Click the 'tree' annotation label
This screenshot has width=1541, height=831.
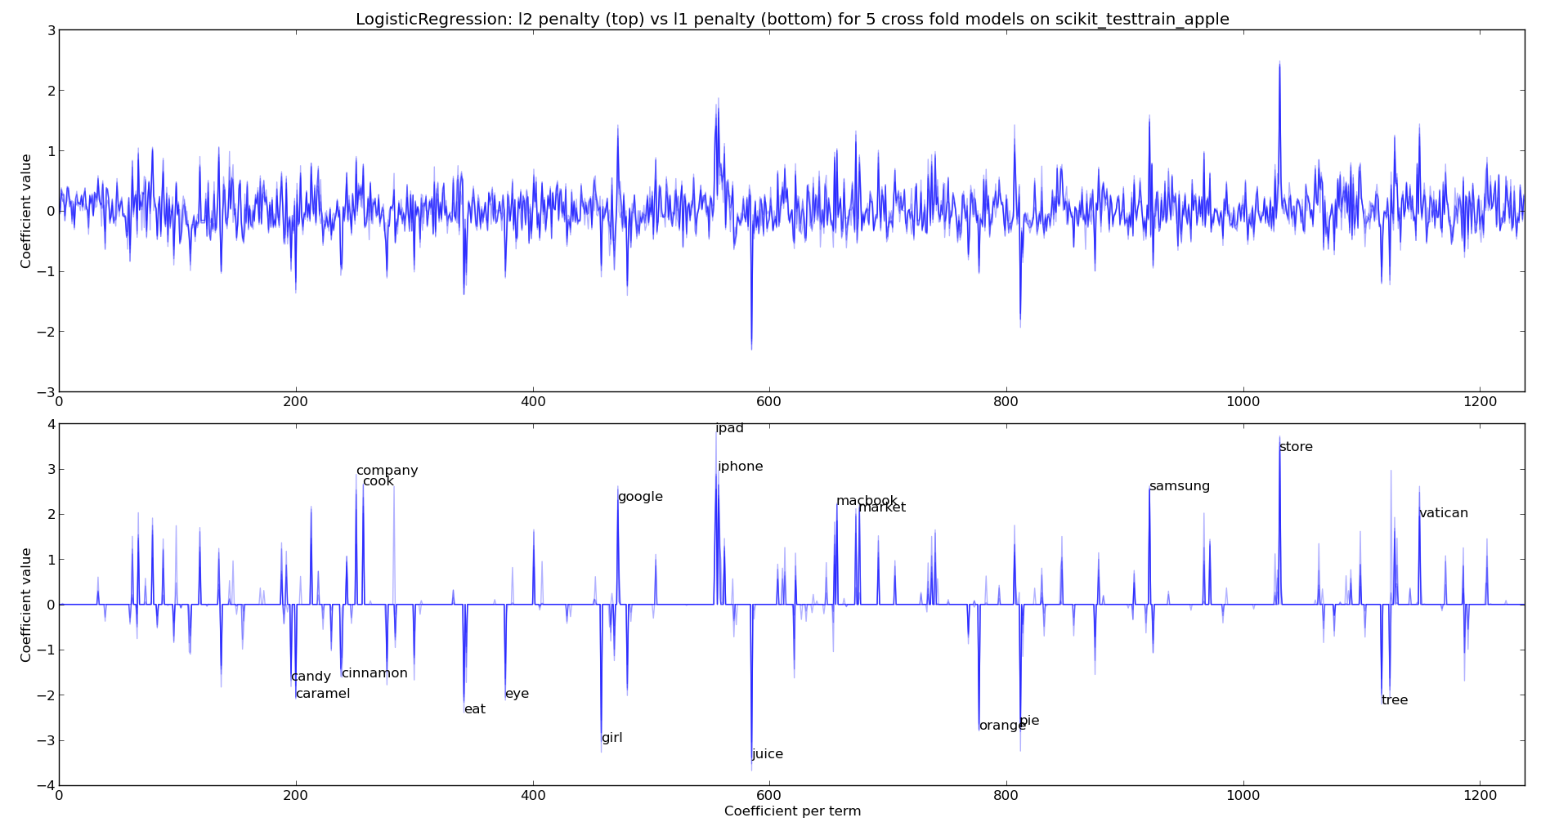coord(1395,700)
